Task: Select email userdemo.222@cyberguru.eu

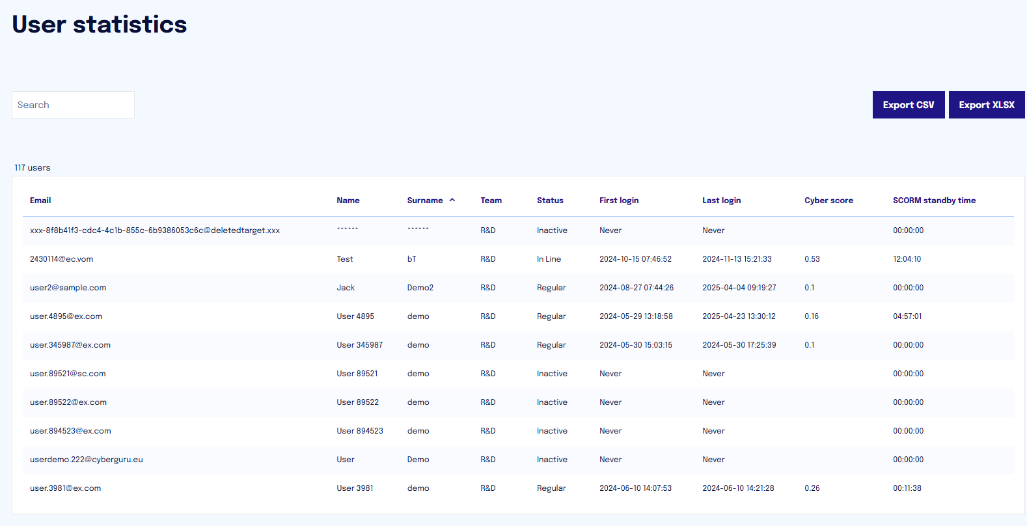Action: tap(87, 460)
